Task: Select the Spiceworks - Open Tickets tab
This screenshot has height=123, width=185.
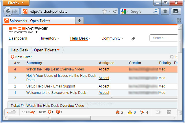Action: (39, 21)
